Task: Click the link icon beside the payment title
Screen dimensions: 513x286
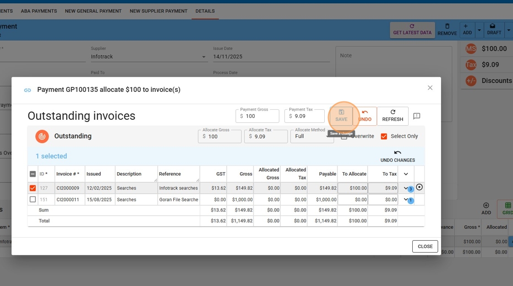Action: coord(27,90)
